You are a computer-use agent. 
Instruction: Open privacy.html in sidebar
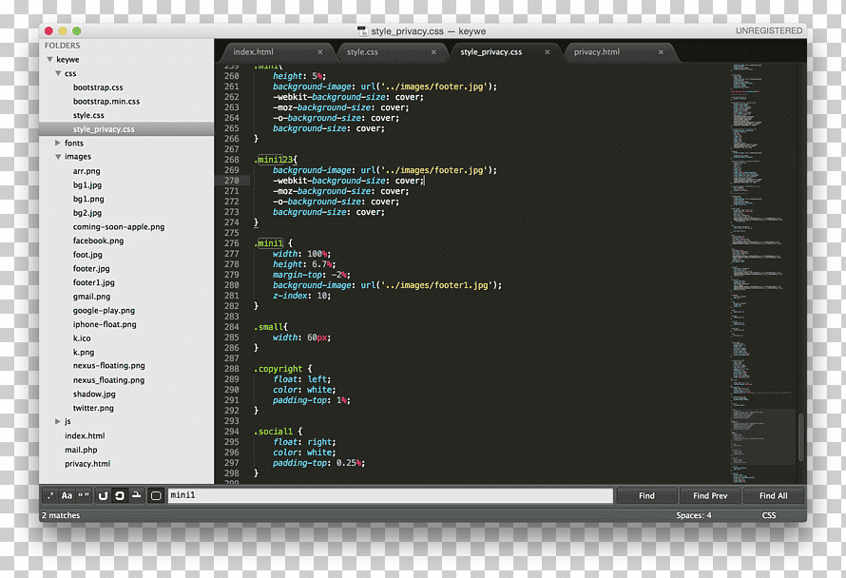[x=87, y=464]
